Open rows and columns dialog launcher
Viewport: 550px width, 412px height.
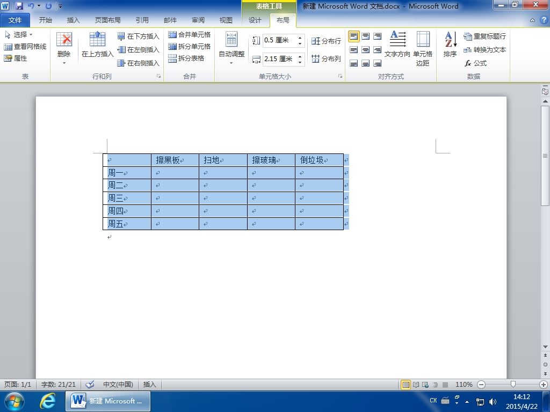click(x=158, y=76)
